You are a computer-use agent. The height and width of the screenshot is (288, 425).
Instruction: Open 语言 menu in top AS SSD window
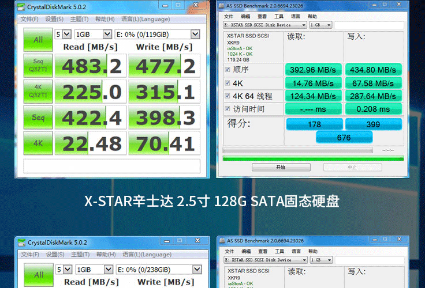coord(296,17)
